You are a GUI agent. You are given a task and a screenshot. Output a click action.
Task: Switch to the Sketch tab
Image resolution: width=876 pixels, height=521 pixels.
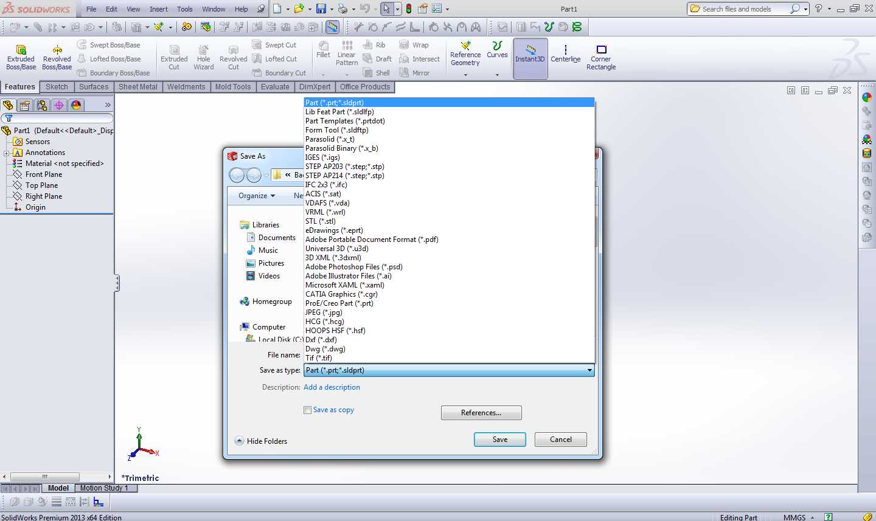point(57,87)
